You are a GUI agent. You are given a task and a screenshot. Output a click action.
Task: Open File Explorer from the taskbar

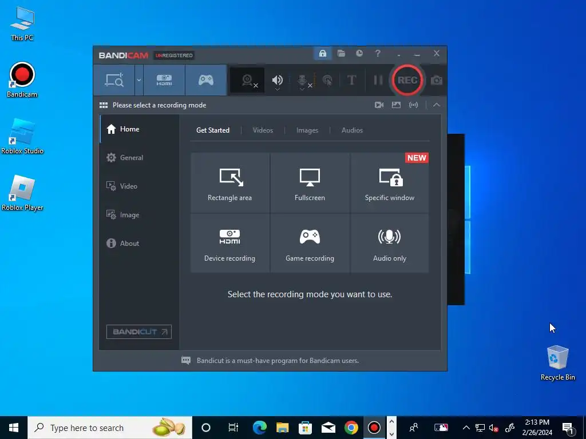click(283, 428)
